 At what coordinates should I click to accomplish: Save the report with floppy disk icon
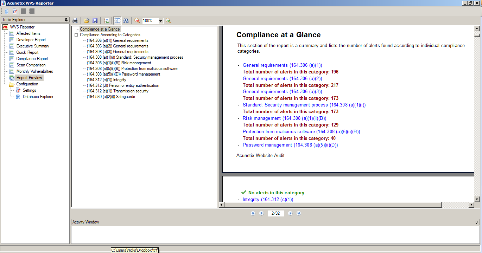coord(95,21)
